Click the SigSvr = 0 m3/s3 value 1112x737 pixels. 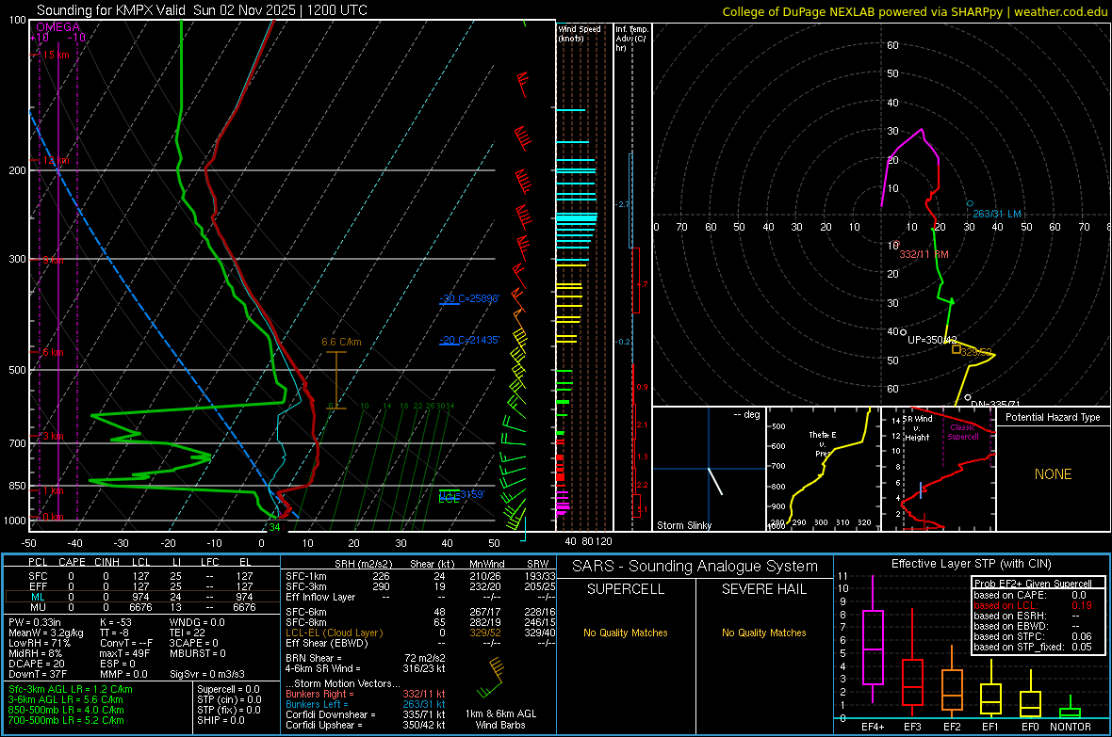207,674
